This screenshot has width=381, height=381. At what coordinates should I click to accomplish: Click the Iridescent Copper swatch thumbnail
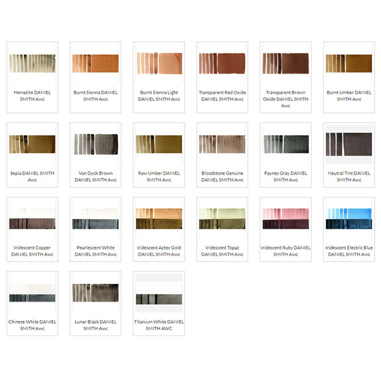(x=32, y=218)
